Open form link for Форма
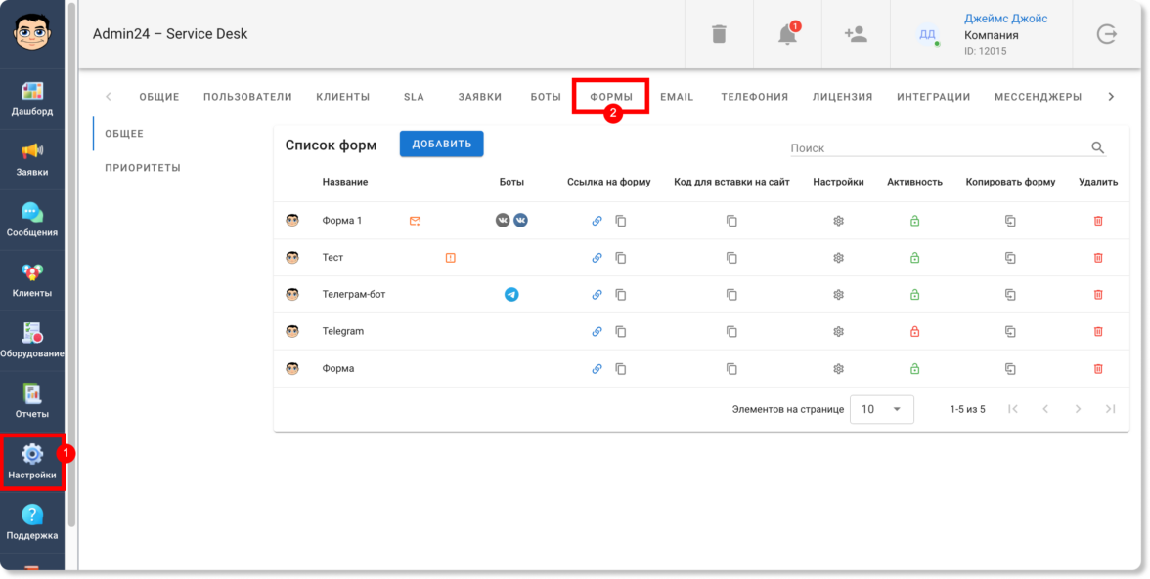The image size is (1150, 579). tap(597, 369)
